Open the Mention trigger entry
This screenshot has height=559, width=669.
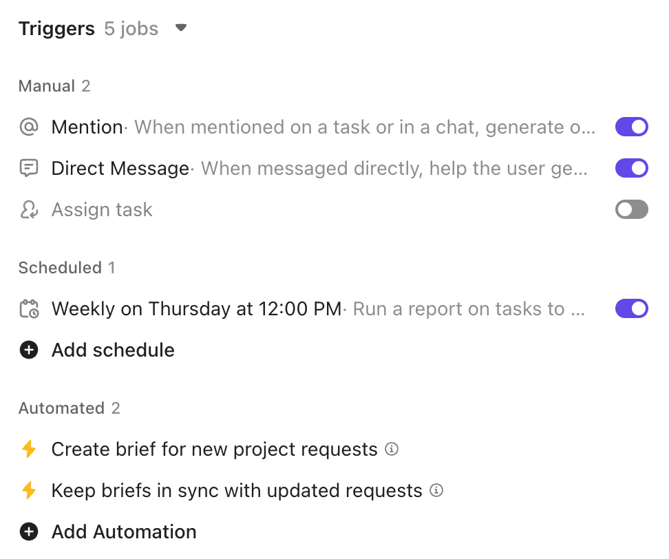coord(87,127)
